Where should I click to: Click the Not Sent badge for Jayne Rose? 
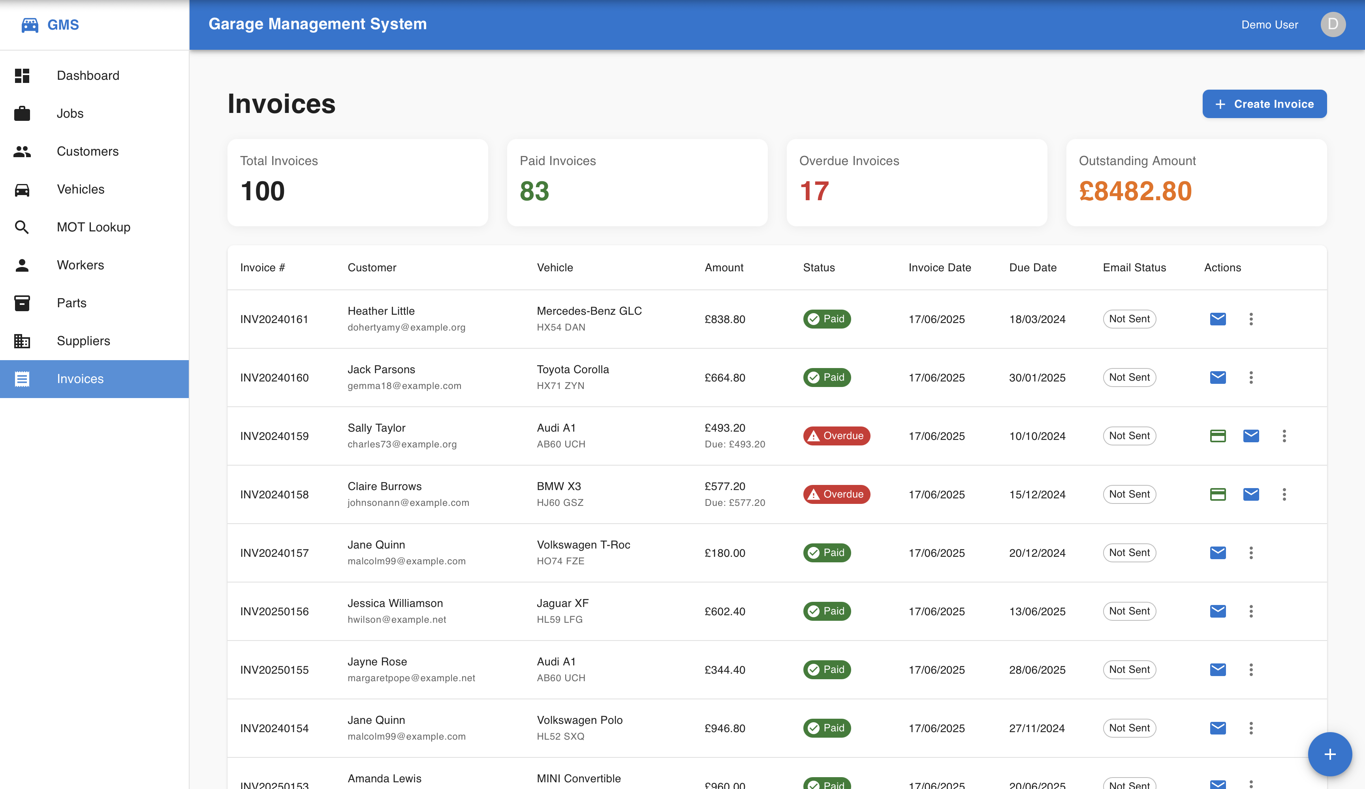pyautogui.click(x=1129, y=669)
